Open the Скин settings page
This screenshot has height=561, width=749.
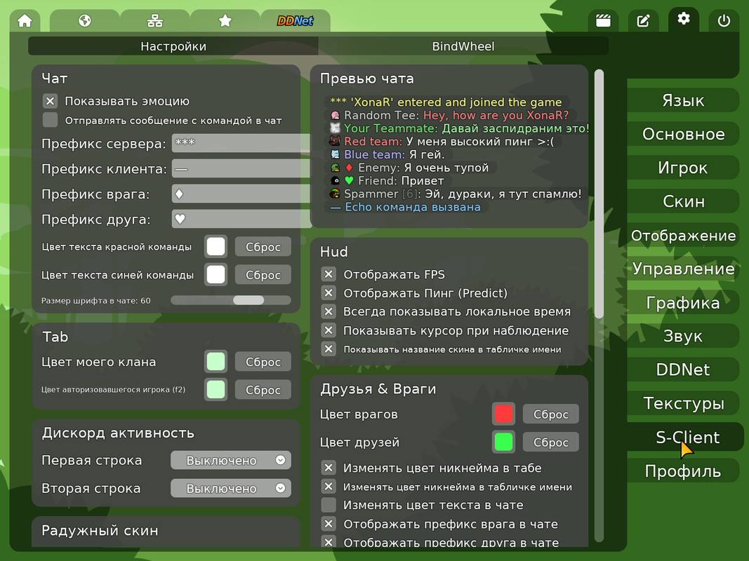click(x=683, y=201)
